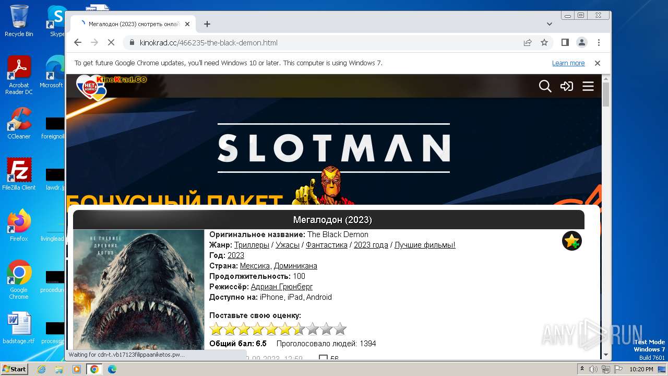
Task: Open Internet Explorer in taskbar
Action: [x=41, y=369]
